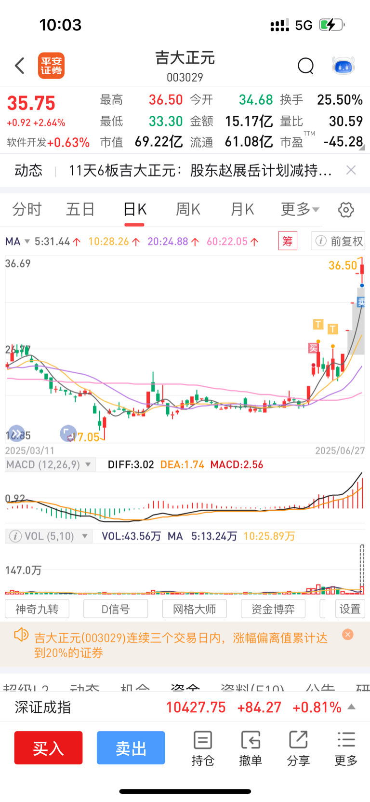Tap the 动态 label
This screenshot has height=802, width=370.
tap(28, 170)
